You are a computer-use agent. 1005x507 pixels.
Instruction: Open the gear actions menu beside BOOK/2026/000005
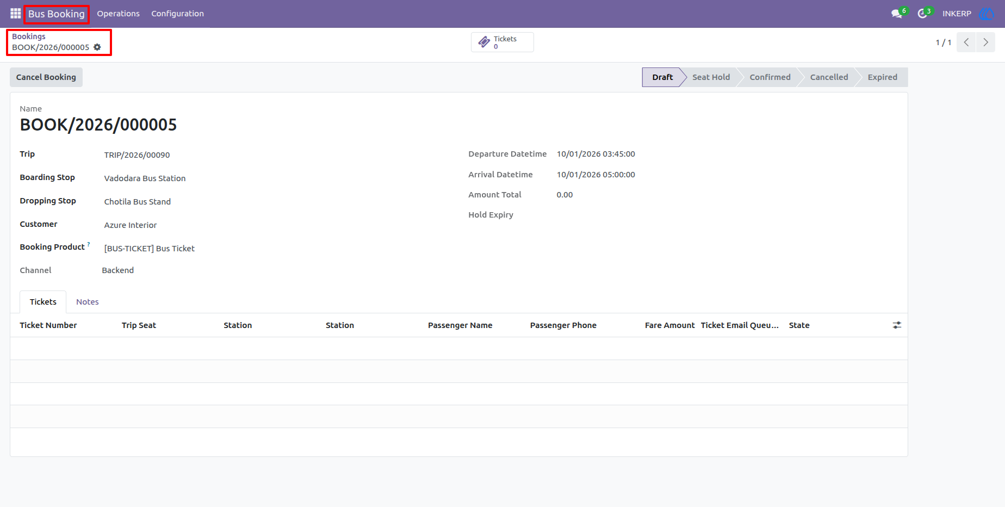[97, 47]
